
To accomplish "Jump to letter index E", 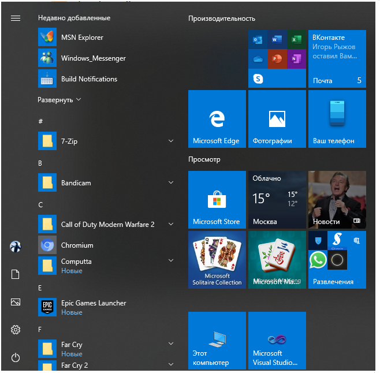I will pos(40,288).
